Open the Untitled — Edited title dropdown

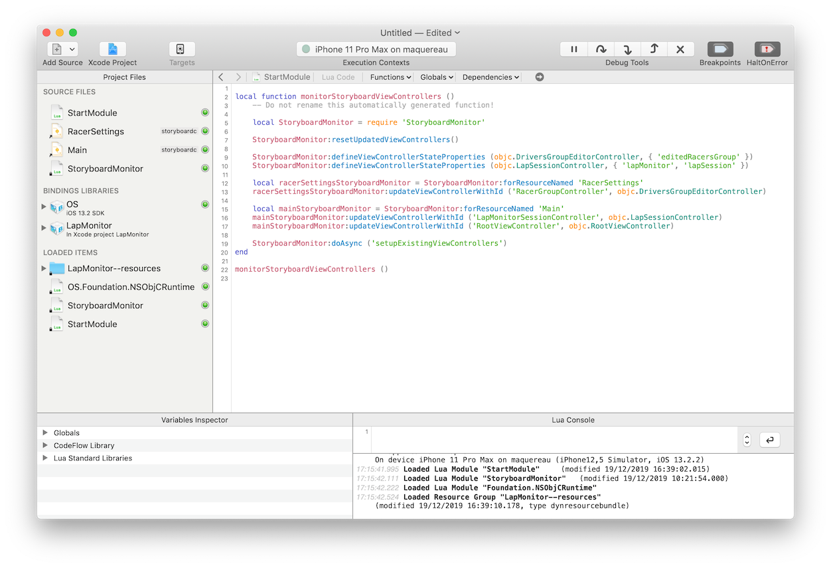(x=420, y=33)
